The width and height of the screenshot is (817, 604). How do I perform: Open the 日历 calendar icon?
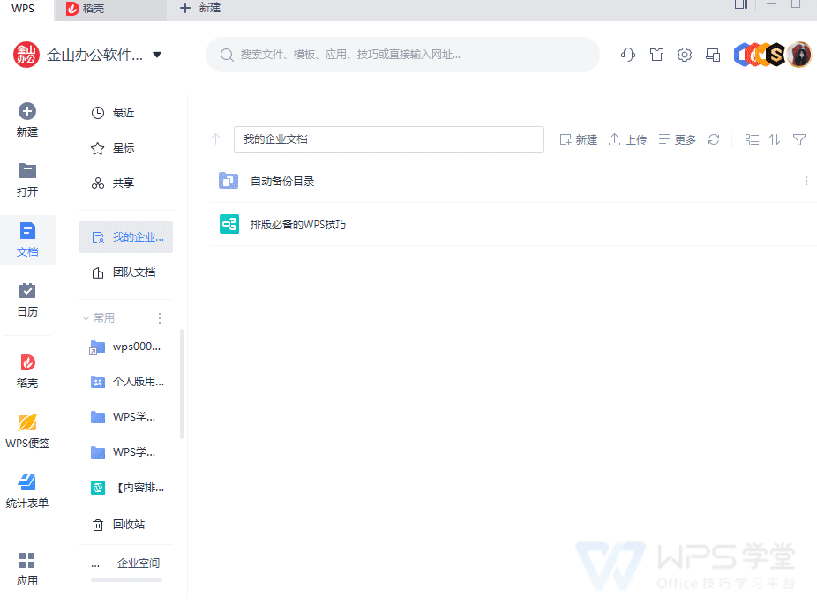[27, 291]
